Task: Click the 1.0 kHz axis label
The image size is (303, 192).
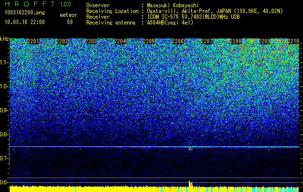Action: point(4,86)
